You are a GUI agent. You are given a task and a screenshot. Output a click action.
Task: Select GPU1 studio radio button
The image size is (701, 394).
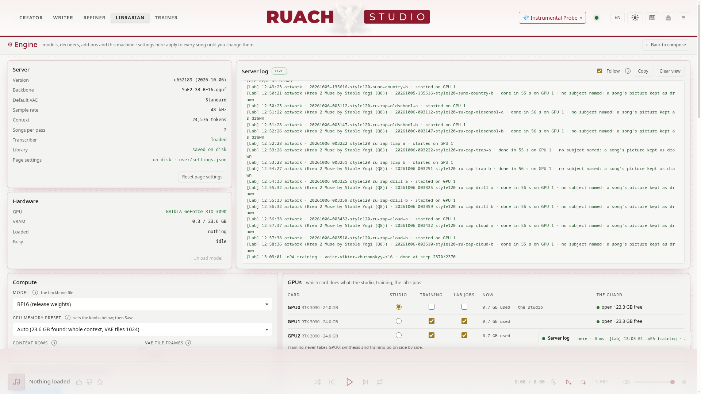click(x=398, y=321)
